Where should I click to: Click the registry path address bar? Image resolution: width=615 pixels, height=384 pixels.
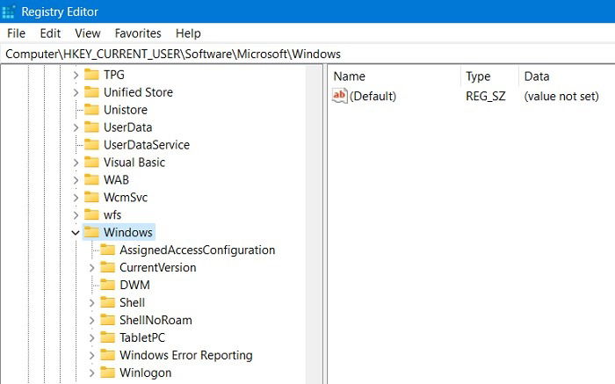click(307, 54)
